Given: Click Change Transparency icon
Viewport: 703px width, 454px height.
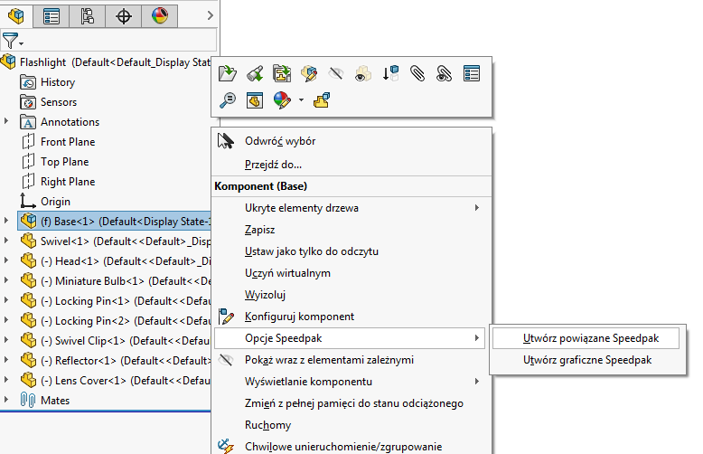Looking at the screenshot, I should click(362, 73).
